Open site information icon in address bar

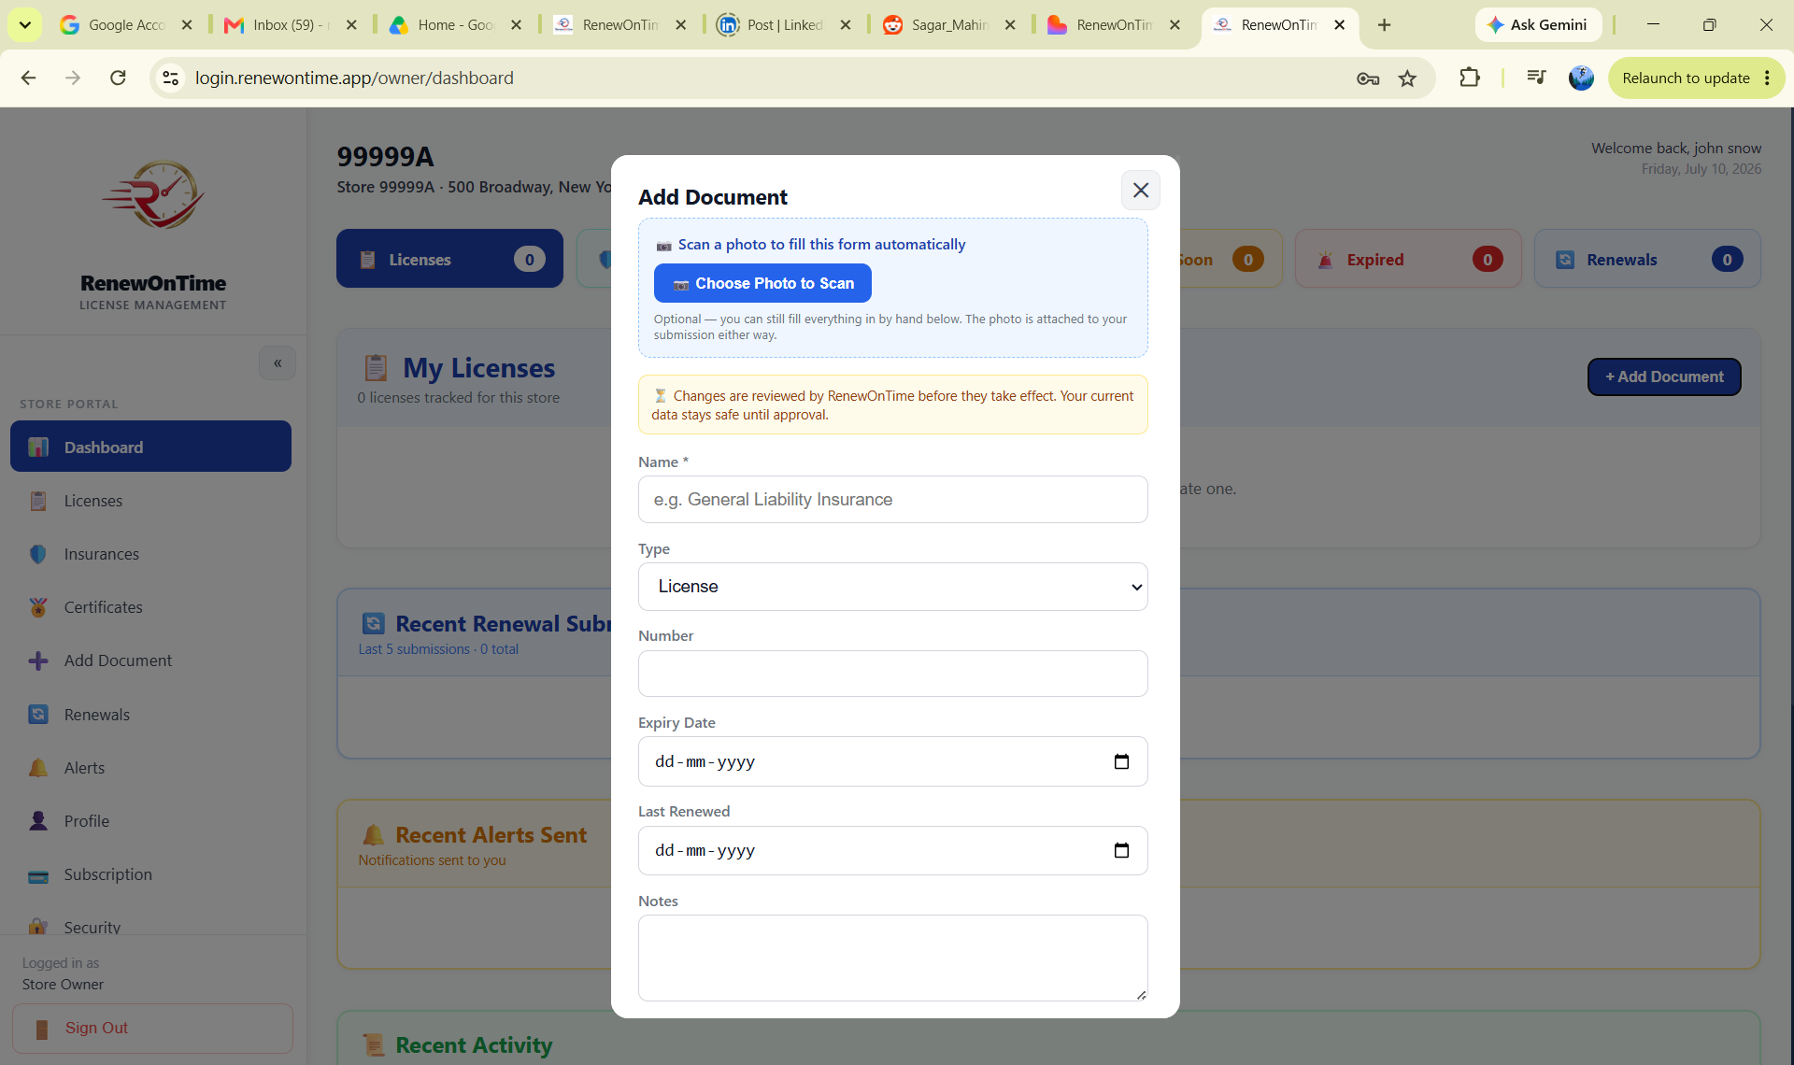pos(171,78)
